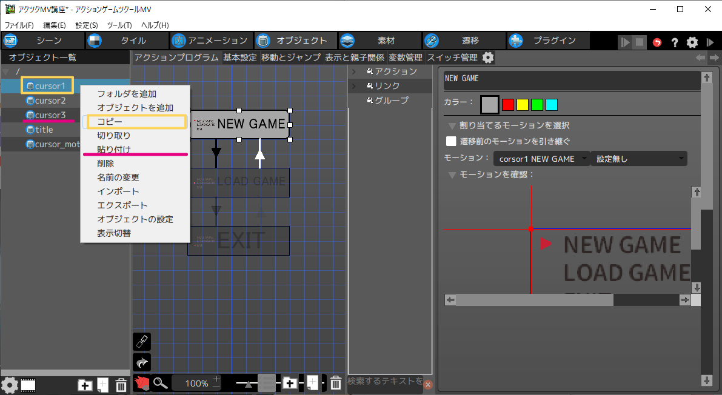
Task: Click the curved arrow icon in canvas
Action: pos(141,363)
